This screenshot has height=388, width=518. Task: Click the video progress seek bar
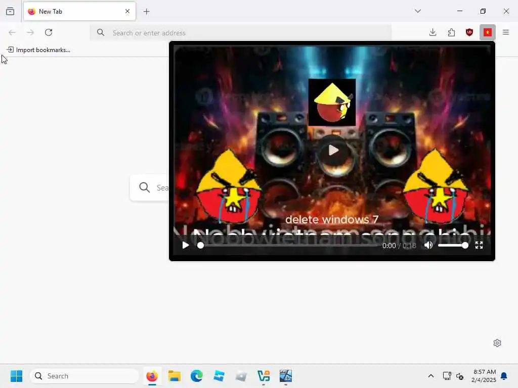point(288,245)
